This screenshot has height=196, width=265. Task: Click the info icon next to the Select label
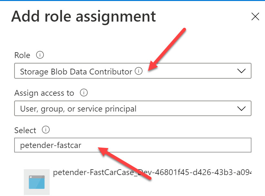coord(45,130)
